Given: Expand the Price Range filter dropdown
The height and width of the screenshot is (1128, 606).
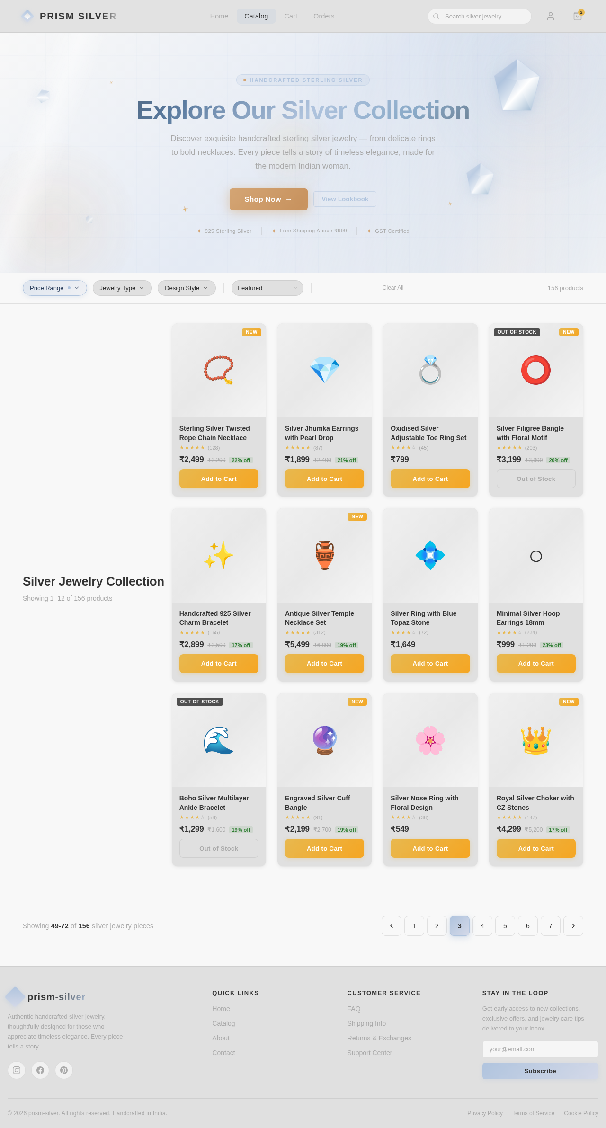Looking at the screenshot, I should pyautogui.click(x=55, y=288).
